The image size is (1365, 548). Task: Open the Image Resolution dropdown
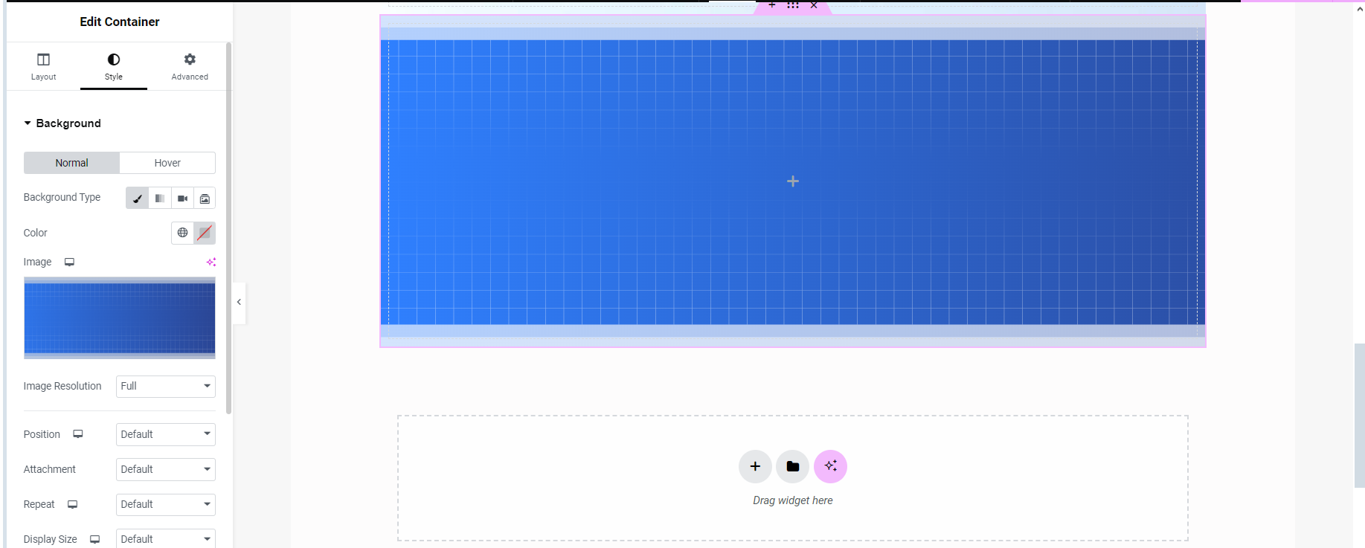tap(165, 387)
